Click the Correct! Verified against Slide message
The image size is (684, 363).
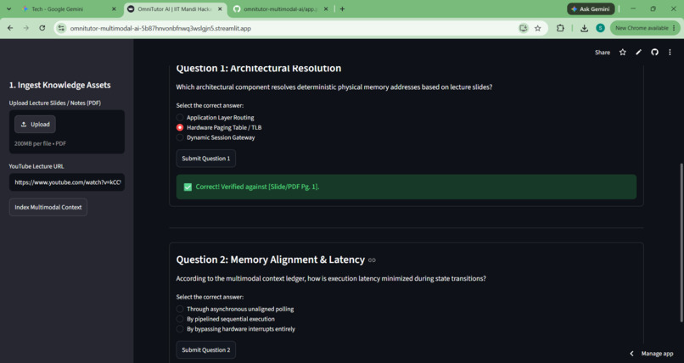click(x=406, y=187)
